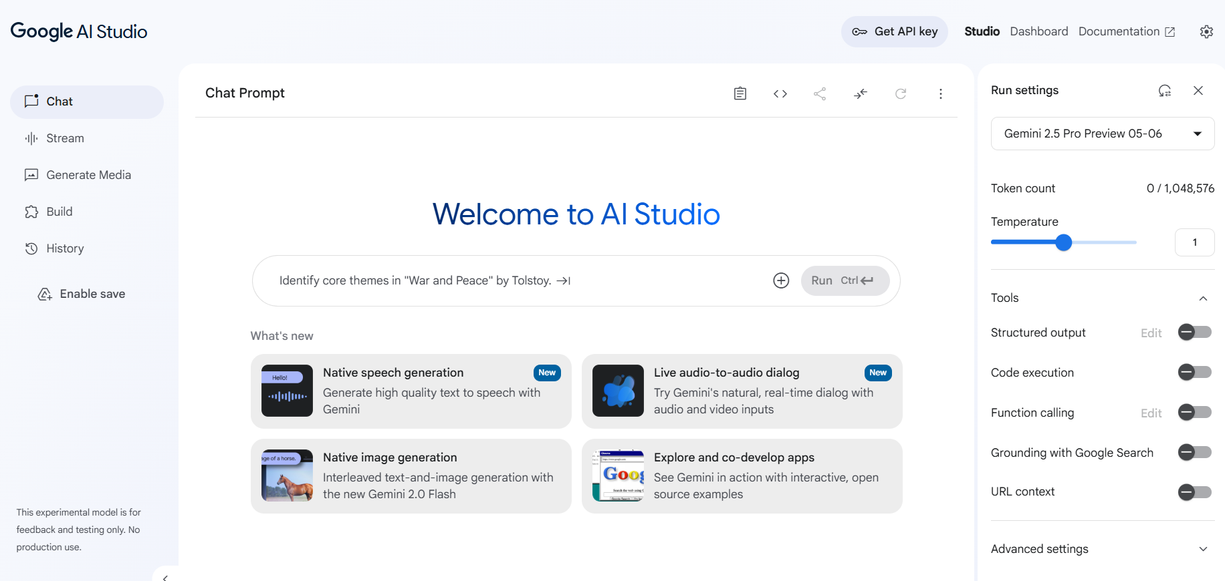Open the Gemini 2.5 Pro model dropdown

1103,134
